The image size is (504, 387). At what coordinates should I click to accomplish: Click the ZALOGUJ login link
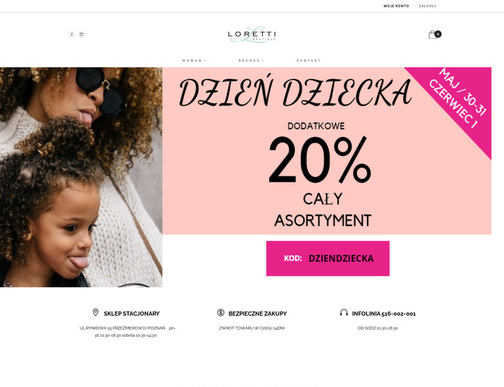coord(427,6)
